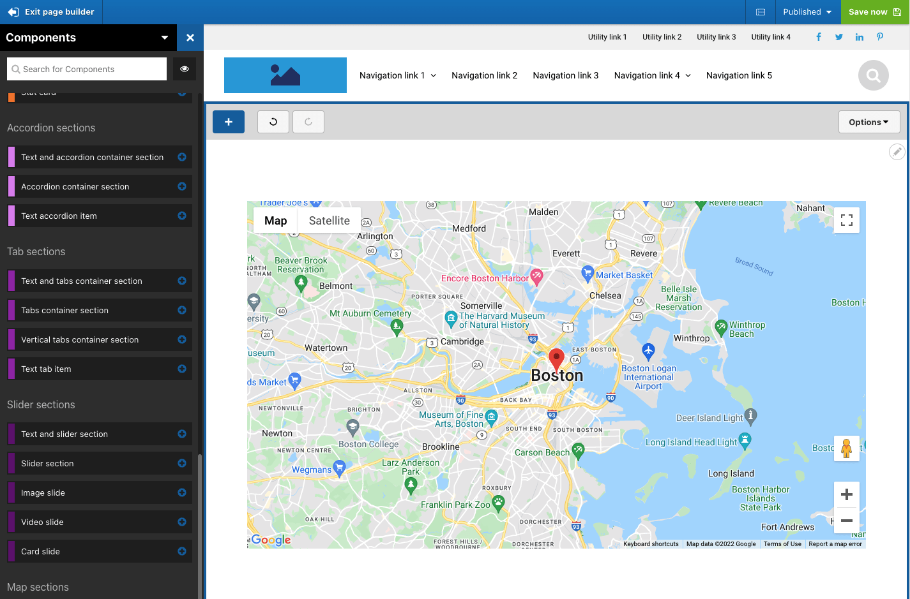Add Tabs container section with plus icon
The width and height of the screenshot is (910, 599).
[182, 310]
